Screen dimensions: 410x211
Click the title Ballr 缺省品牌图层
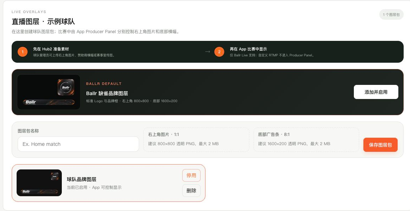pyautogui.click(x=107, y=93)
